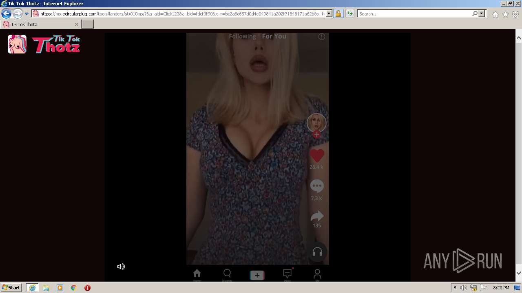This screenshot has width=522, height=293.
Task: Follow creator with red plus badge
Action: [317, 134]
